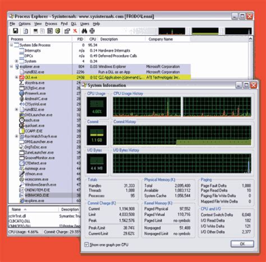
Task: Open the File menu
Action: click(x=12, y=24)
